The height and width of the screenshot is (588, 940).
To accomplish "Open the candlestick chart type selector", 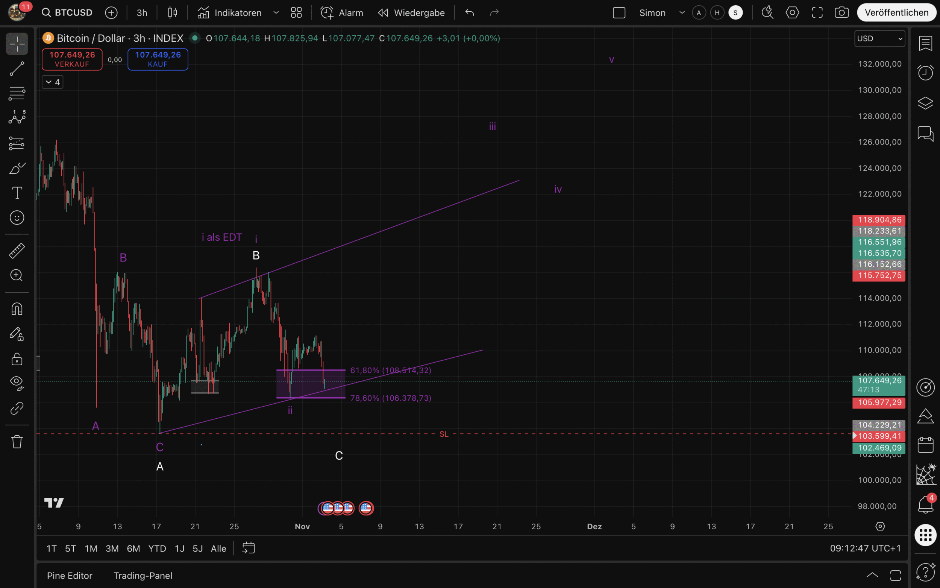I will [x=173, y=12].
